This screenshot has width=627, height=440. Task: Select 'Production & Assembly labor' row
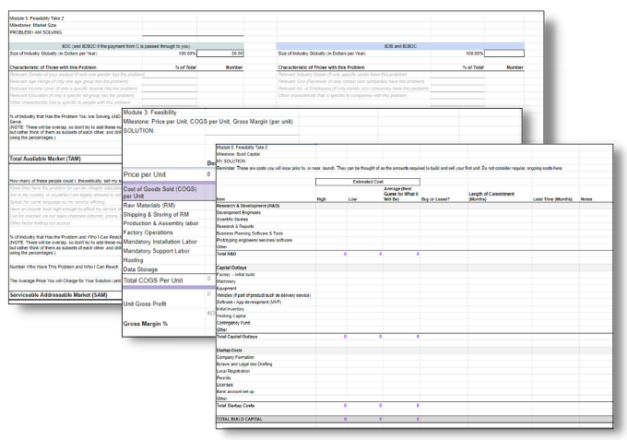160,223
